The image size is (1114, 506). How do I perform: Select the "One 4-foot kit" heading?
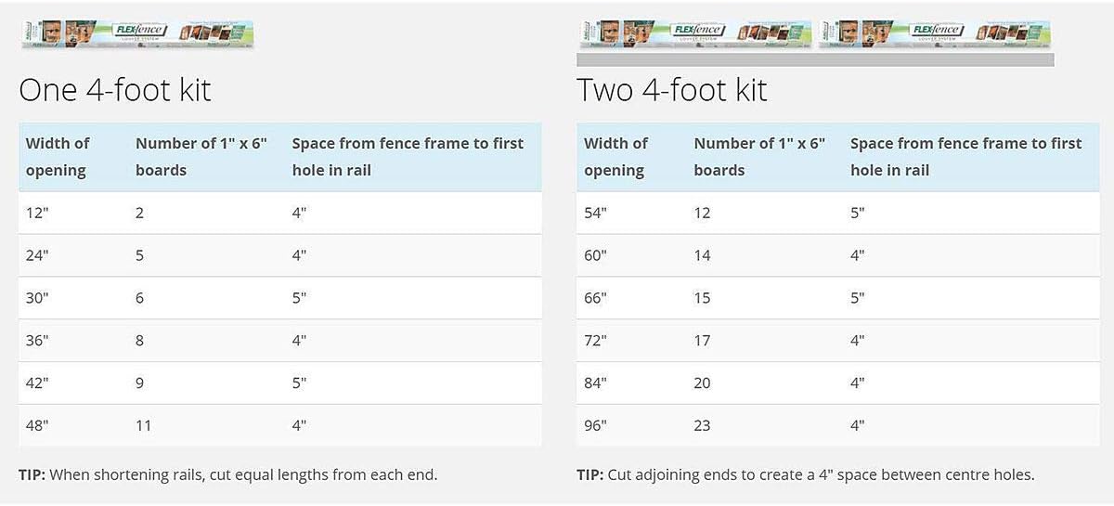[x=115, y=90]
